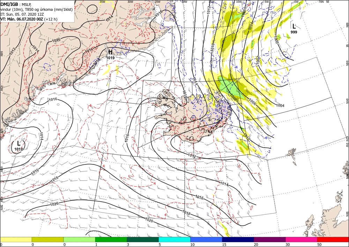This screenshot has width=349, height=247.
Task: Click the yellow legend swatch at the far left
Action: click(16, 239)
